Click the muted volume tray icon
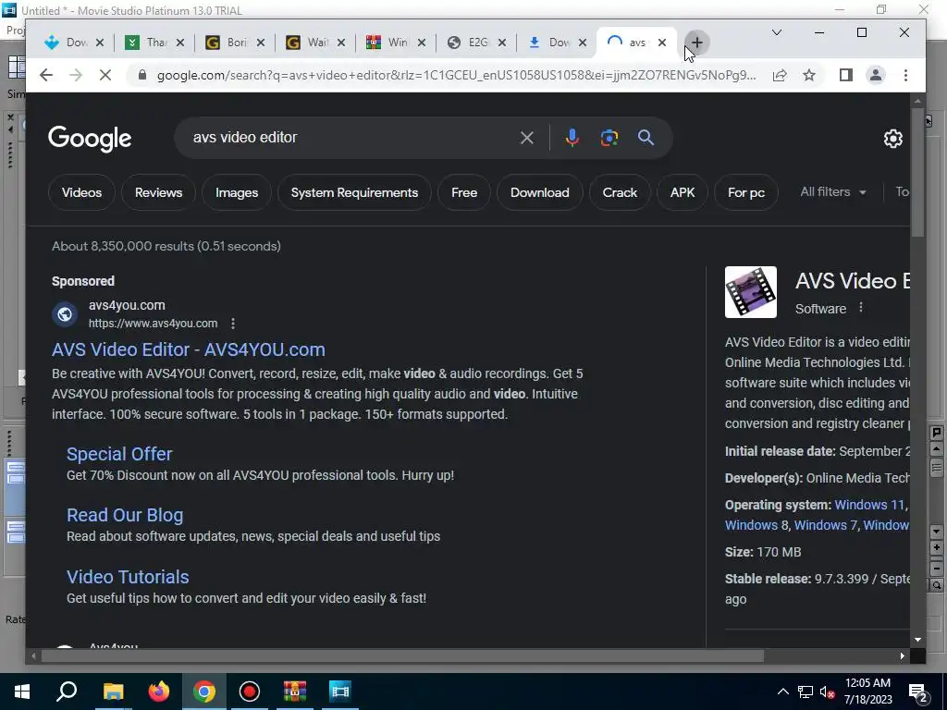 point(828,692)
